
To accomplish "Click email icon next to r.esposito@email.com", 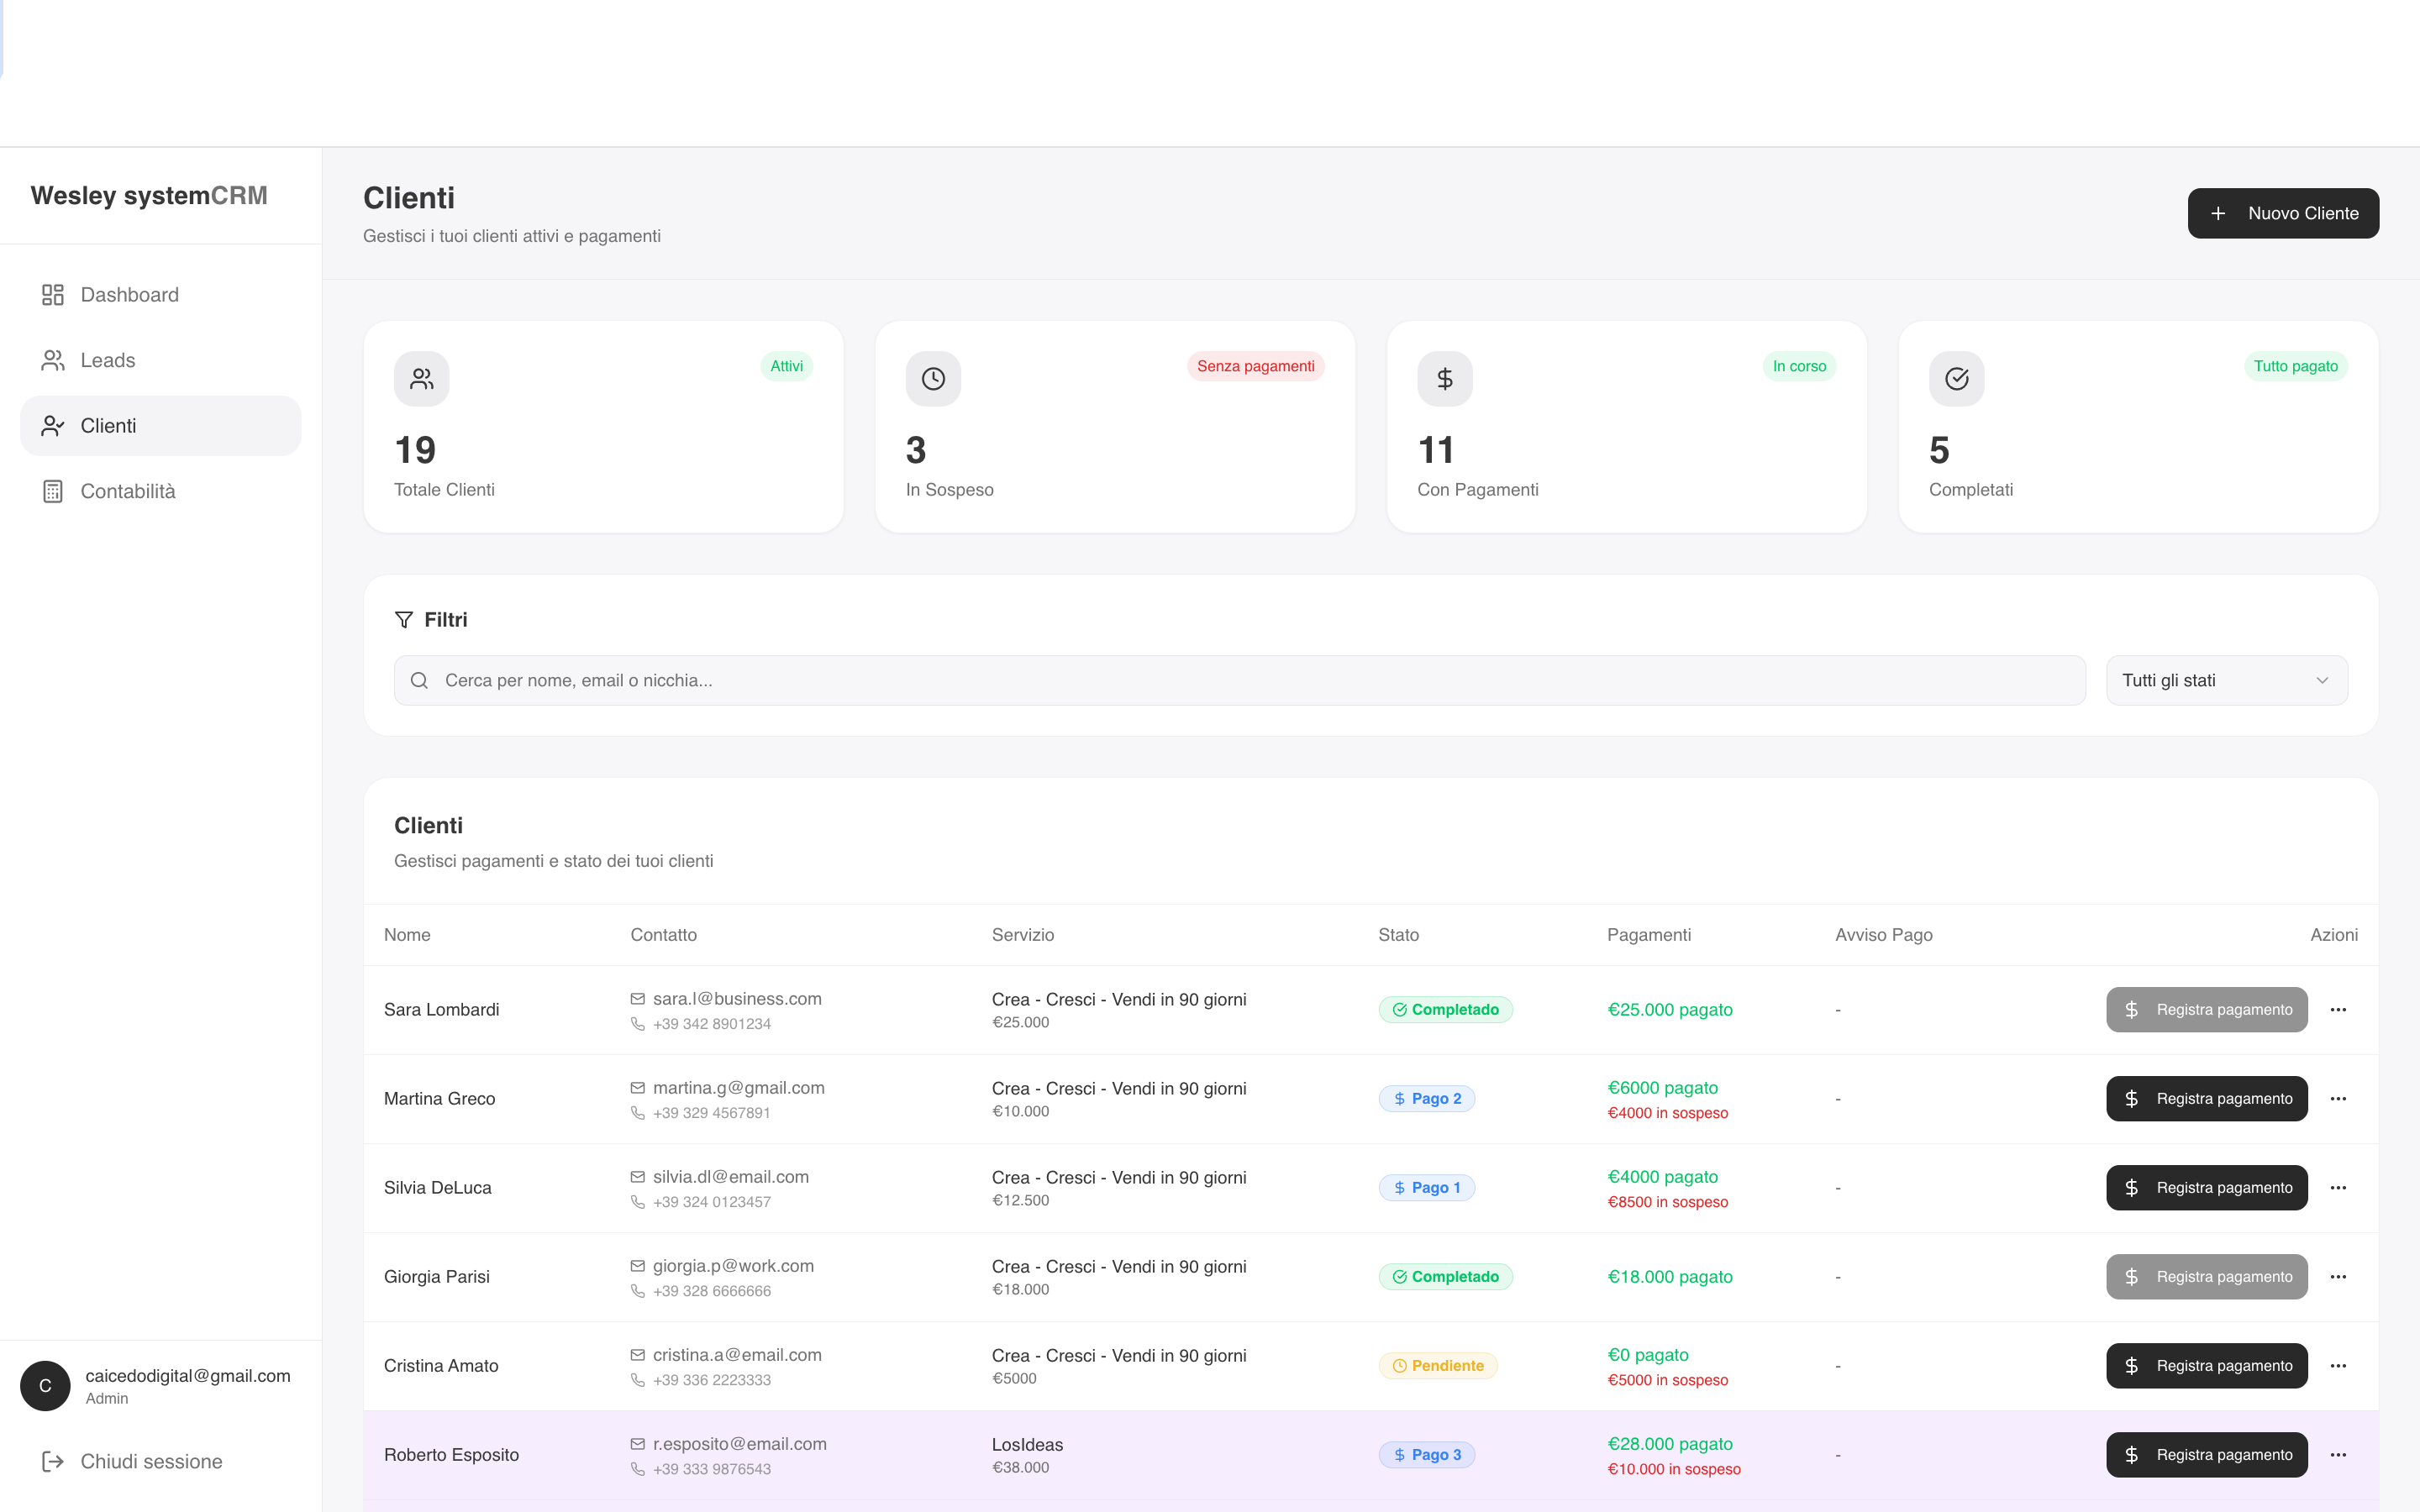I will coord(637,1443).
